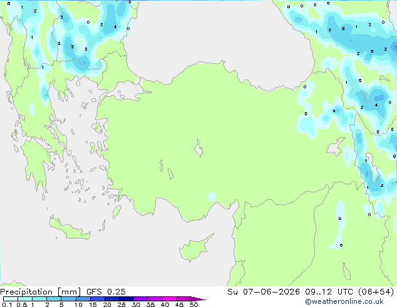
Task: Click the 'GFS 0.25' model label
Action: (x=106, y=291)
